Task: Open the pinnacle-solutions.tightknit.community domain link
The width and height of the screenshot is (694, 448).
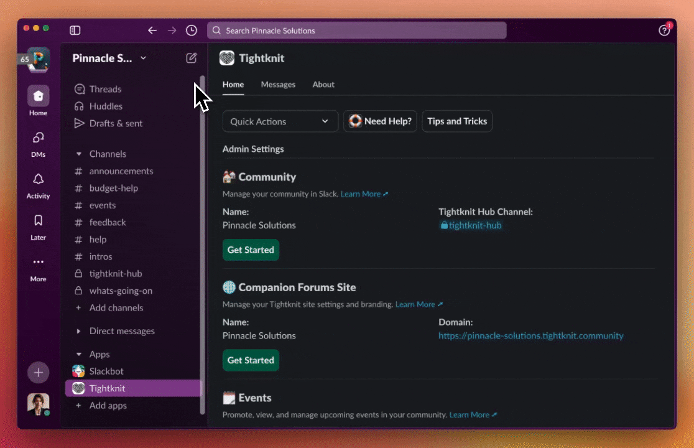Action: click(x=530, y=335)
